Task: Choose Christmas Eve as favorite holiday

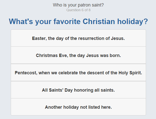Action: [x=78, y=55]
